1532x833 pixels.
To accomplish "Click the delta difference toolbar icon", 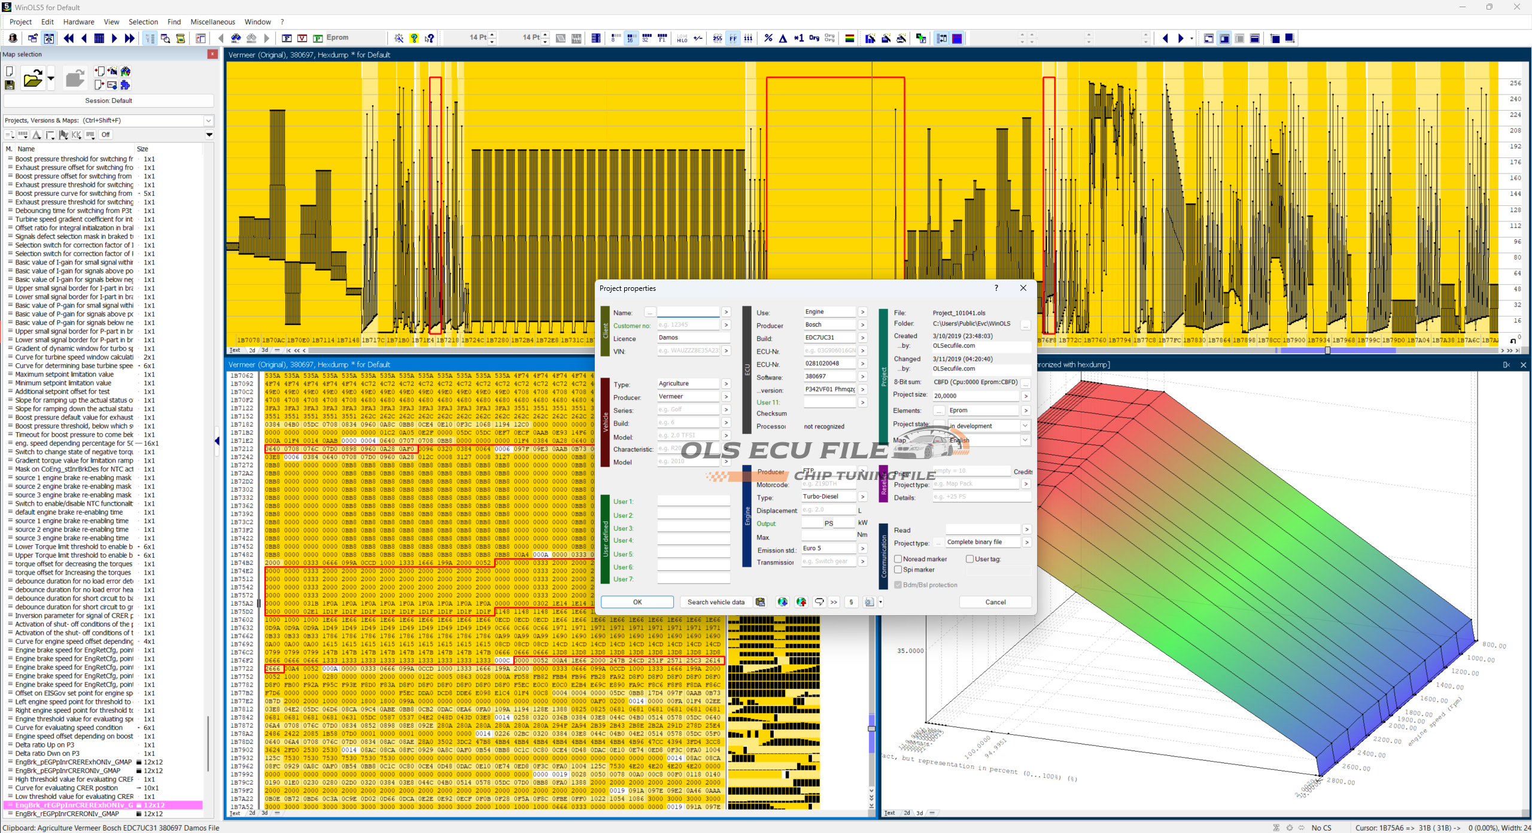I will 783,38.
